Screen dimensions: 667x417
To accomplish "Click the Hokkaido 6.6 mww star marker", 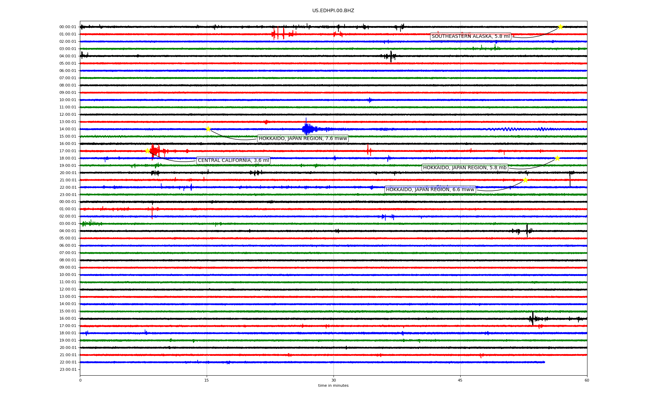I will pos(525,180).
